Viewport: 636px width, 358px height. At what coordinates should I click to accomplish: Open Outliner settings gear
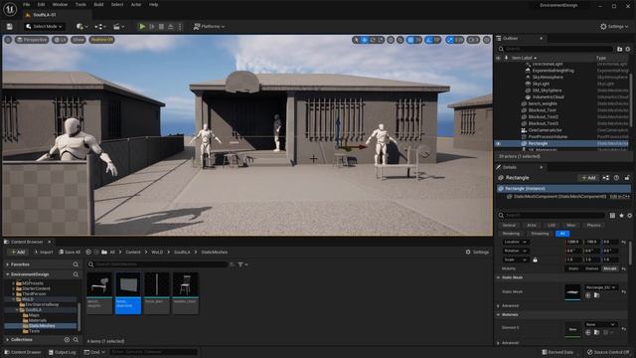(628, 49)
